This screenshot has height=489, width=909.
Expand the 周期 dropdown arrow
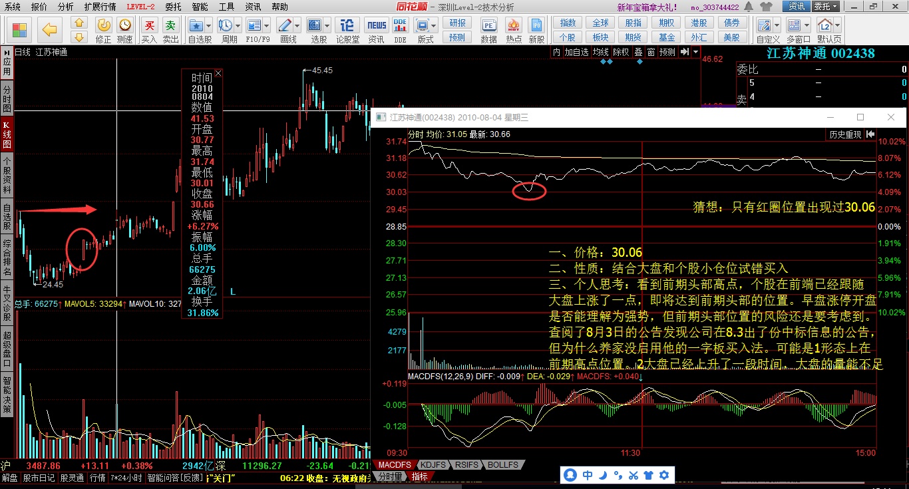coord(237,25)
